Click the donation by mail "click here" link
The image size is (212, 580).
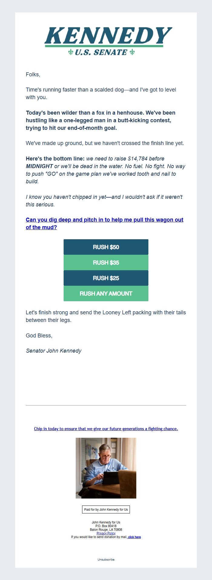click(134, 537)
